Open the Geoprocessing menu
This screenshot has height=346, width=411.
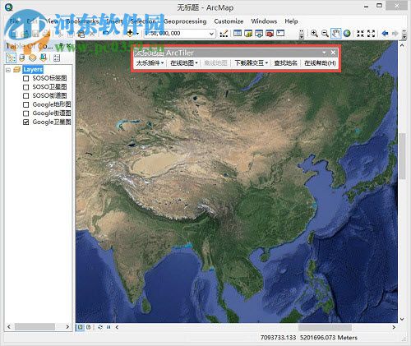[x=185, y=21]
